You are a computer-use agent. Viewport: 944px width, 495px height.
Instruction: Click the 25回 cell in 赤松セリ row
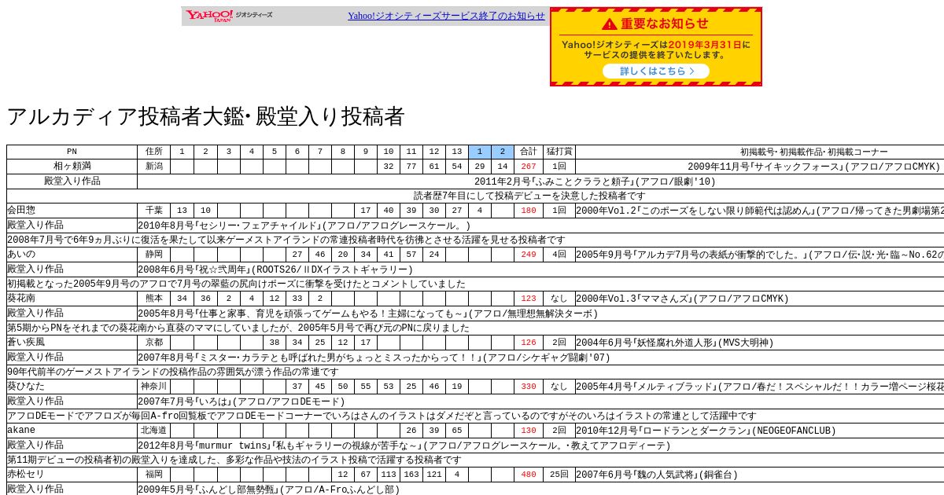coord(559,475)
